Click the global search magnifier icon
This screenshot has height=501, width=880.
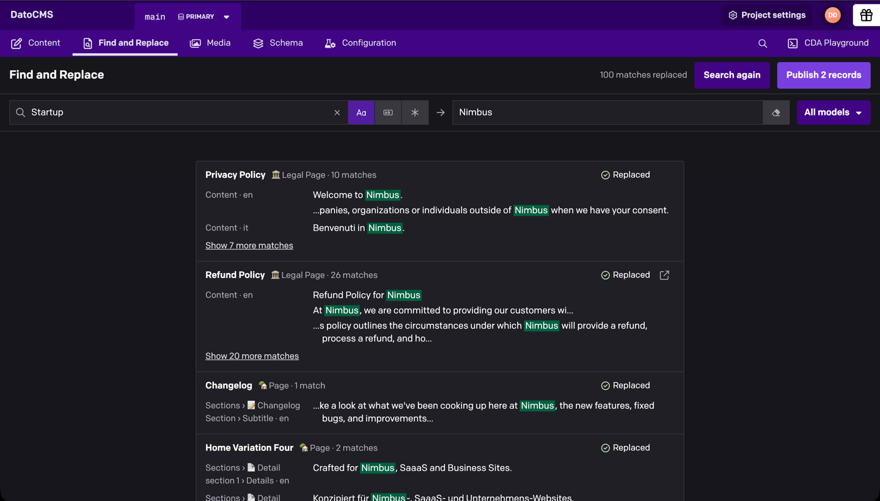(x=763, y=43)
